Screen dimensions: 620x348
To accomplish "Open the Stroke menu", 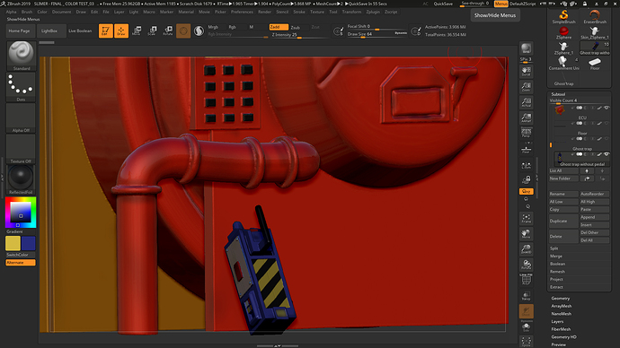I will point(299,12).
